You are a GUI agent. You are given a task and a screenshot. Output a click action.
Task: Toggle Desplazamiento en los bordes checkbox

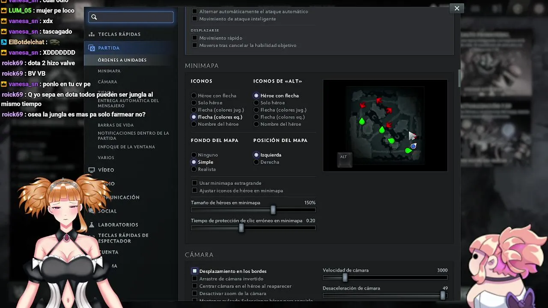195,271
